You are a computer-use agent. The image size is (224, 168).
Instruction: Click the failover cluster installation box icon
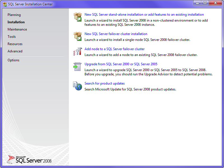[78, 36]
